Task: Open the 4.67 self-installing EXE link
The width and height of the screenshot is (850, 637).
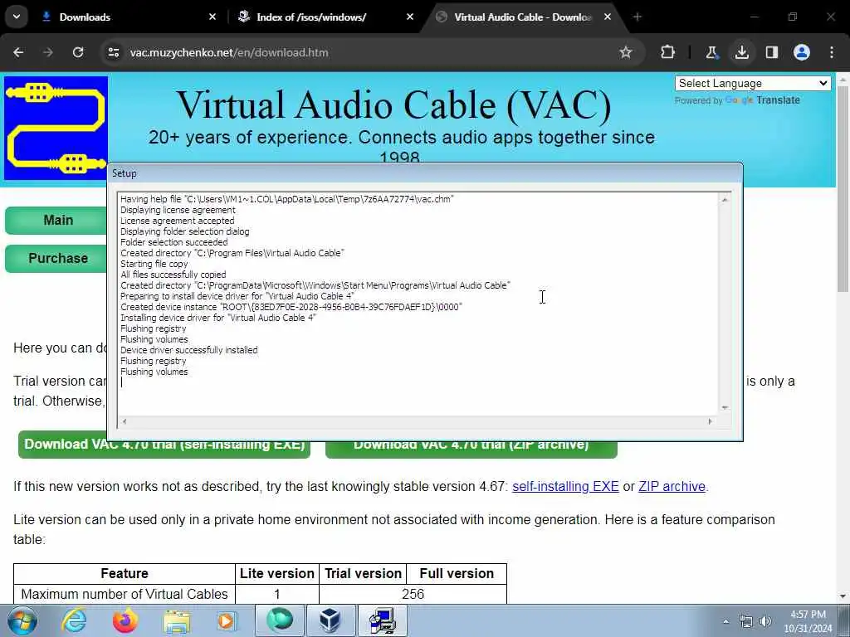Action: (x=565, y=486)
